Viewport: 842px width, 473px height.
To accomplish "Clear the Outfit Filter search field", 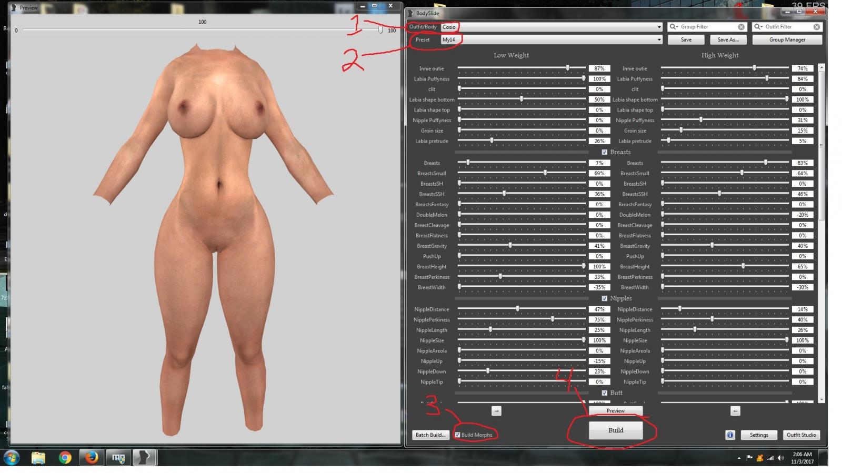I will click(x=817, y=27).
